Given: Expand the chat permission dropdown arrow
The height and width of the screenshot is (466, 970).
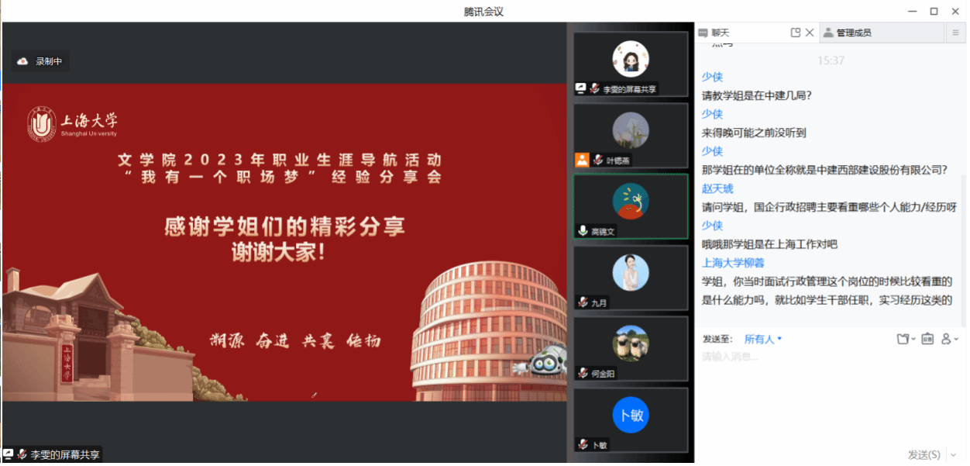Looking at the screenshot, I should 956,340.
